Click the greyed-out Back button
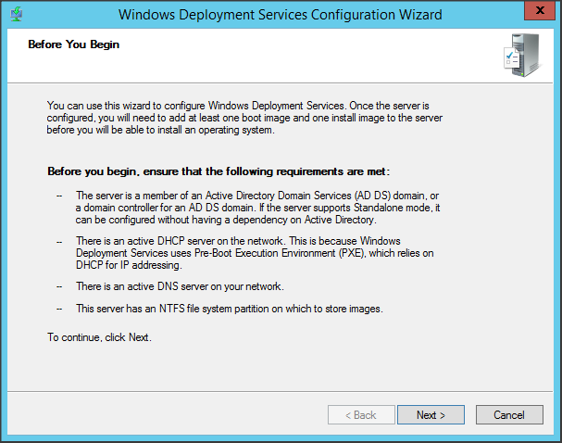The width and height of the screenshot is (562, 443). (362, 415)
